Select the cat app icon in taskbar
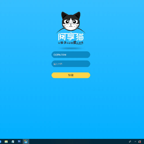This screenshot has height=144, width=144. coord(26,142)
